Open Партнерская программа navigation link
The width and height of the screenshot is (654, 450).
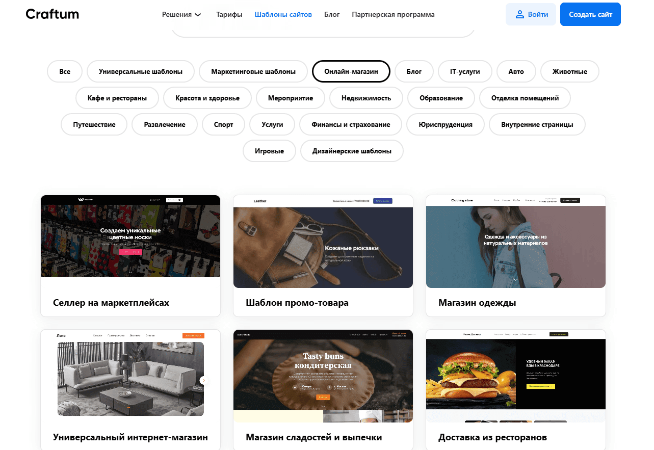[393, 14]
